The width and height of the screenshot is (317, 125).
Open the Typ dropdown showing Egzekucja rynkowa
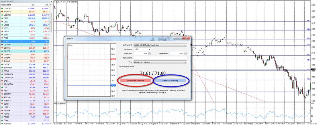(x=160, y=62)
